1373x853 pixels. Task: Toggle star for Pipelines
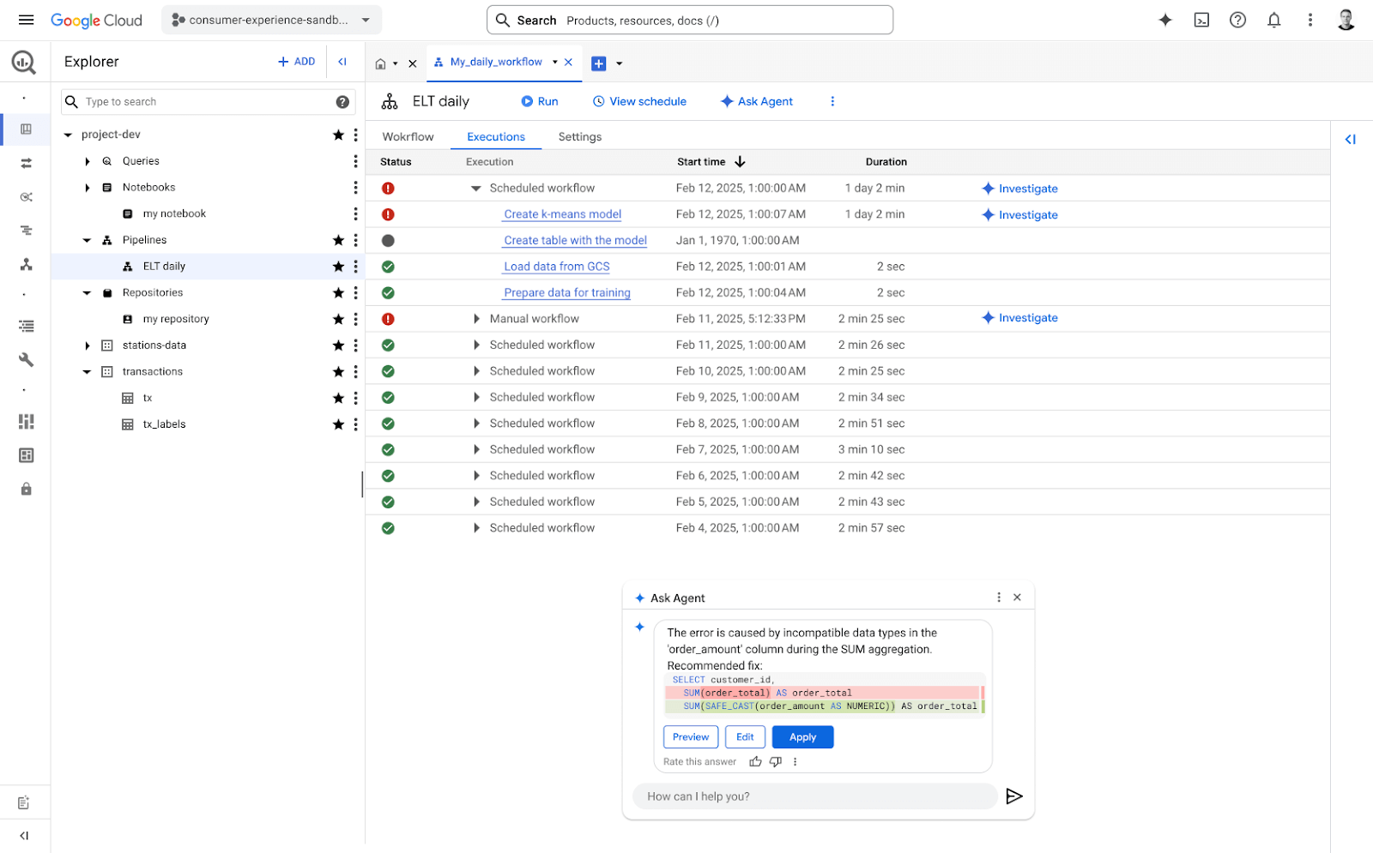coord(338,240)
